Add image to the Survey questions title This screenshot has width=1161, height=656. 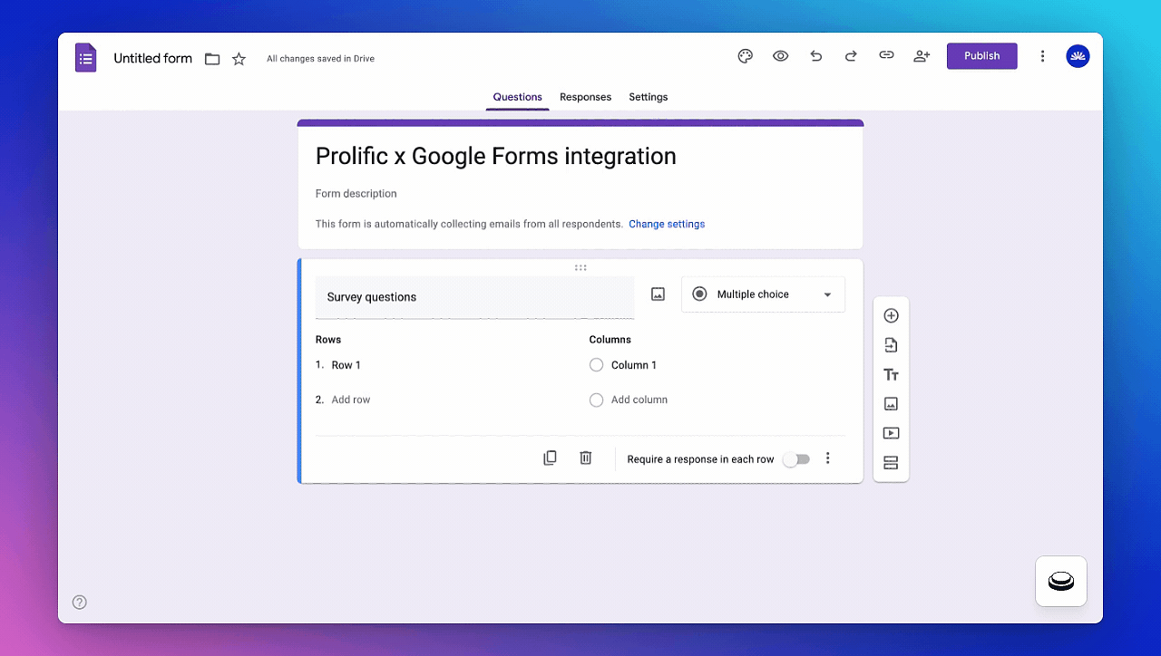click(659, 294)
